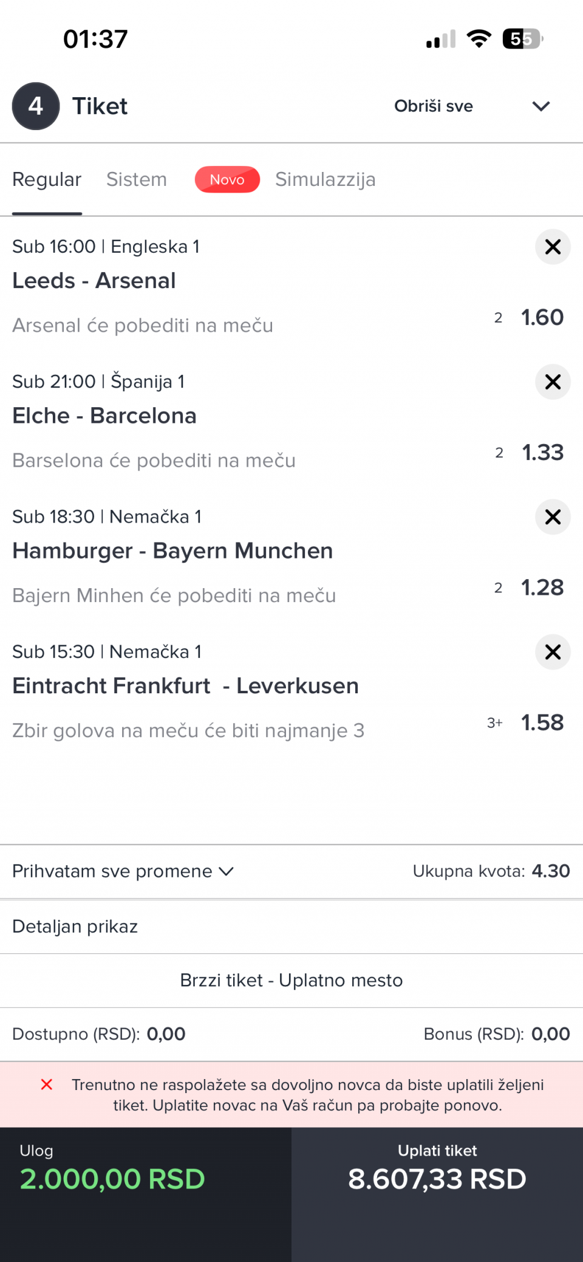Tap the ticket count badge showing 4
Screen dimensions: 583x1262
tap(36, 106)
